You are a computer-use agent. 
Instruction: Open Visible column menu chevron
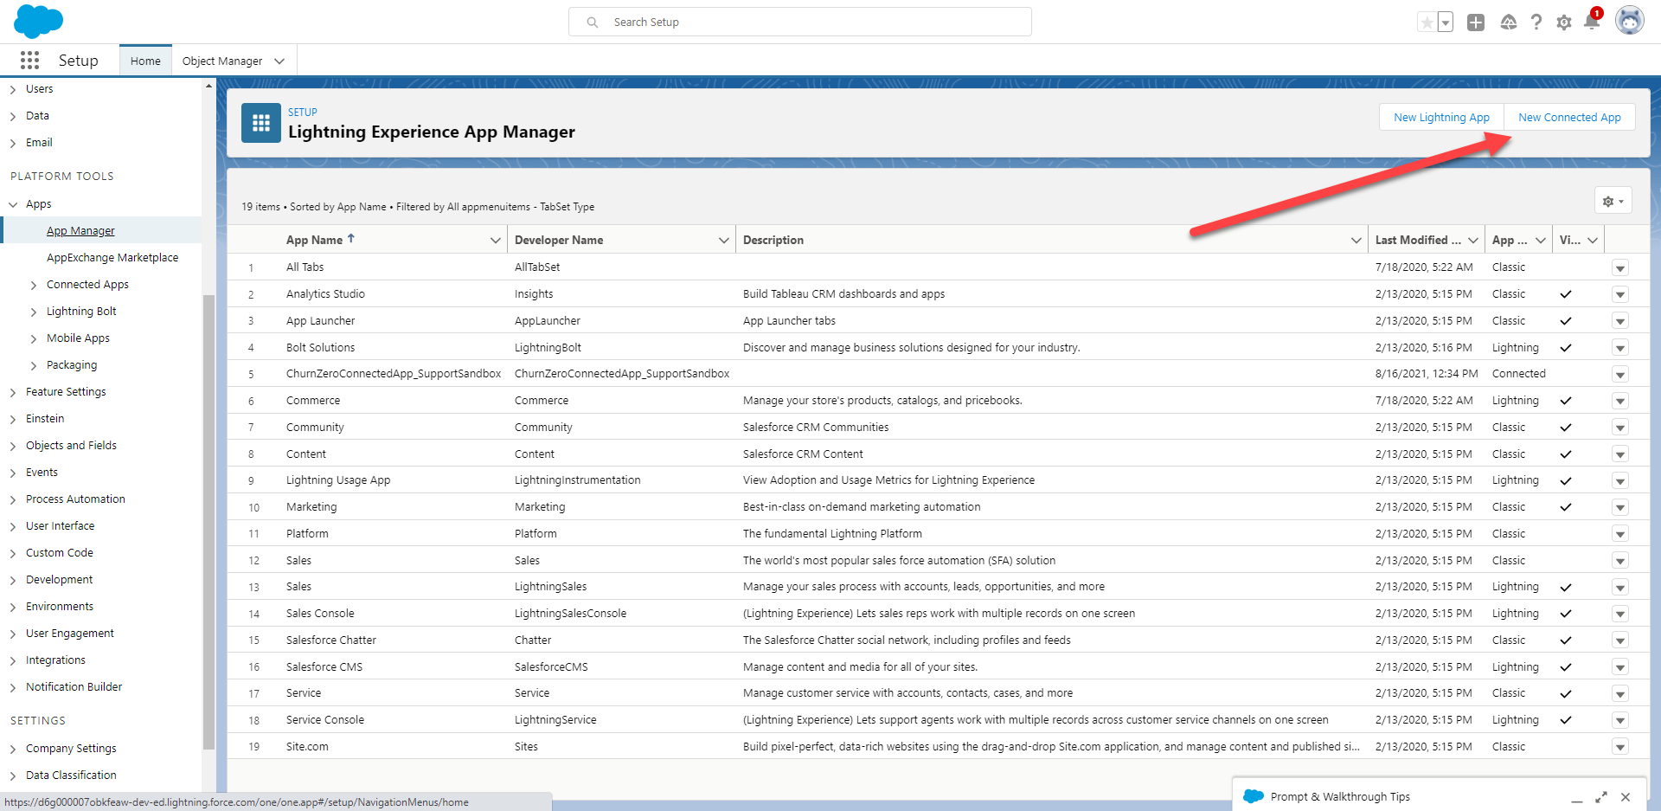1593,241
